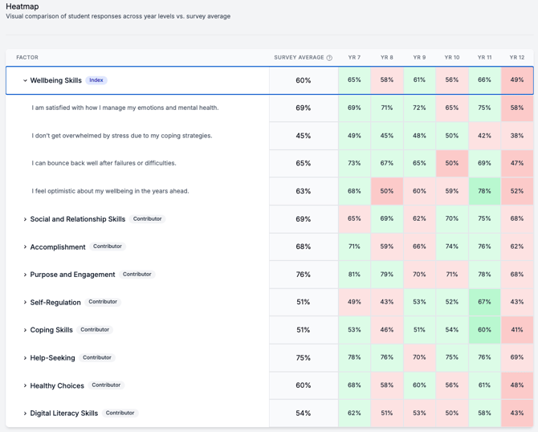Click the YR 7 column header

point(354,57)
